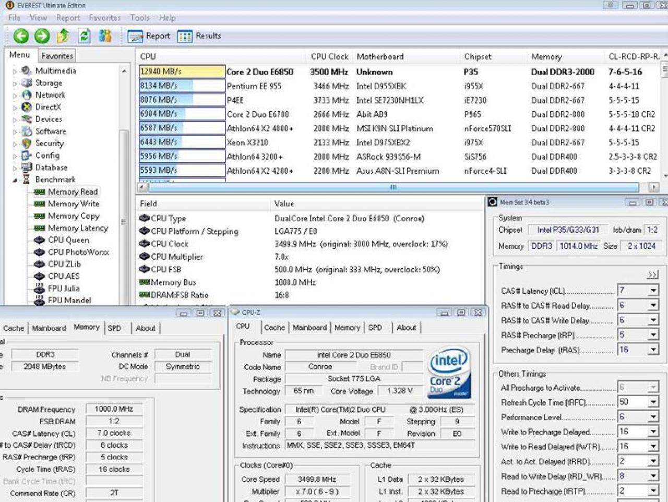The image size is (668, 502).
Task: Switch to the Favorites panel tab
Action: 57,56
